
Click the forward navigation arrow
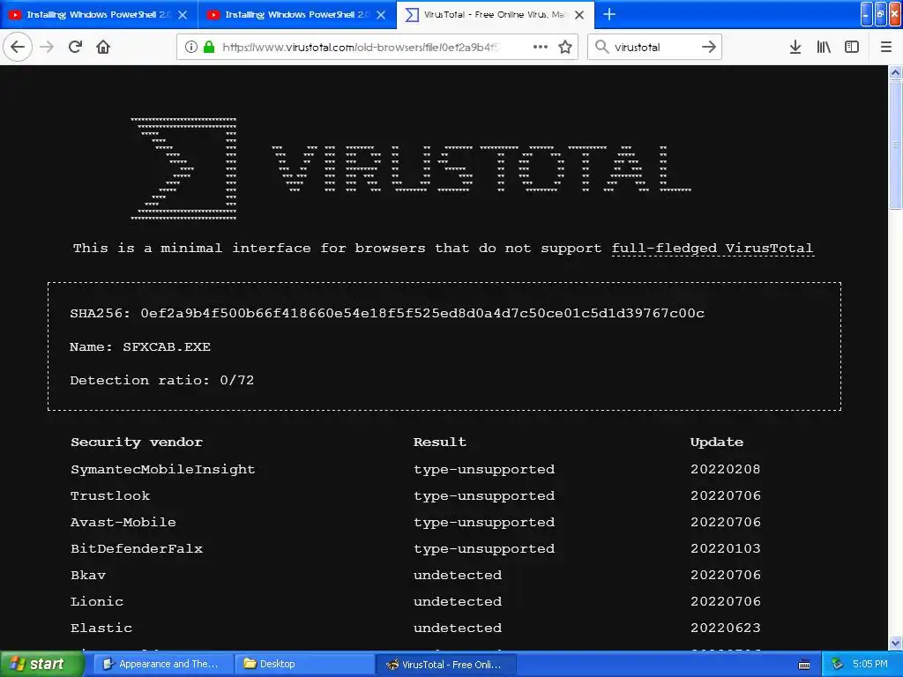(x=48, y=47)
